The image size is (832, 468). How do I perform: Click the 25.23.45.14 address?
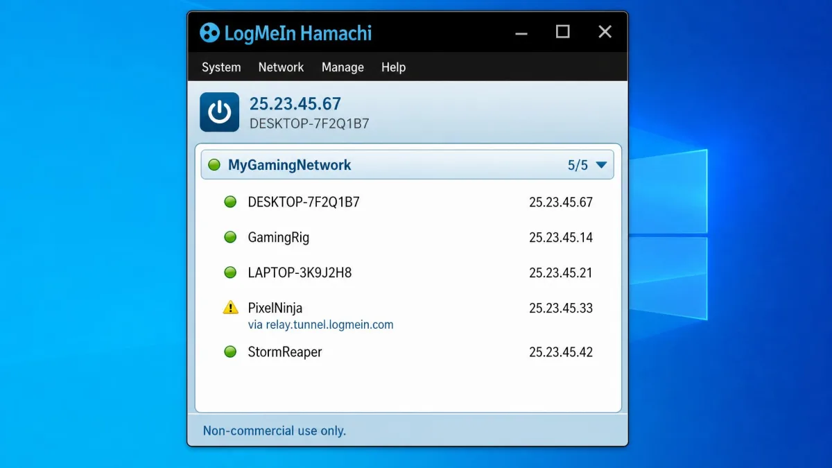coord(561,237)
